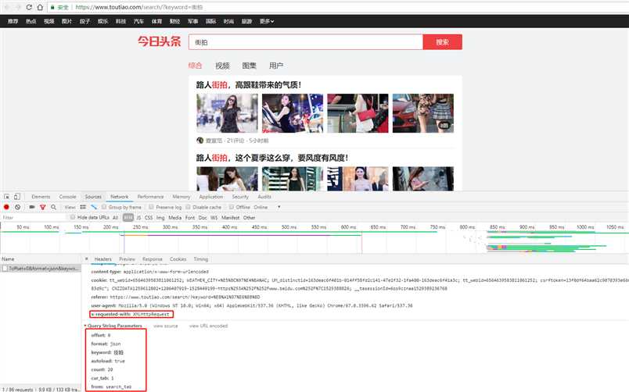Open the Security panel tab
Viewport: 629px width, 392px height.
click(x=240, y=197)
